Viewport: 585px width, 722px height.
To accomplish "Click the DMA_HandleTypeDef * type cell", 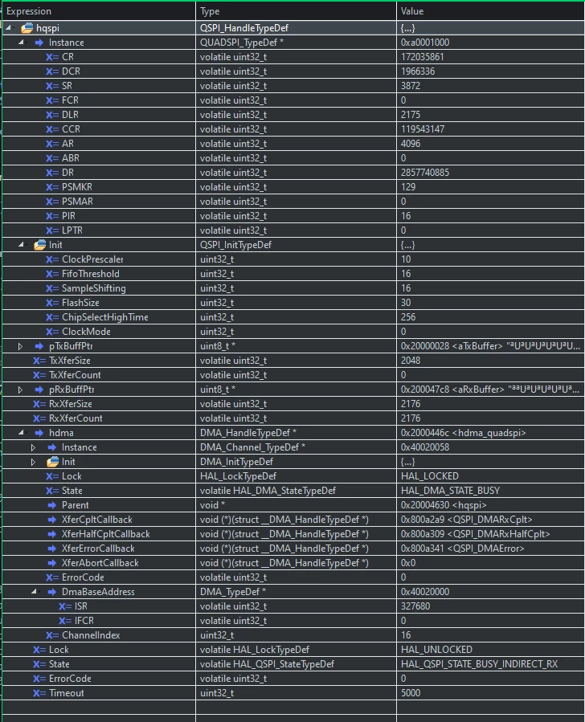I will [x=296, y=433].
